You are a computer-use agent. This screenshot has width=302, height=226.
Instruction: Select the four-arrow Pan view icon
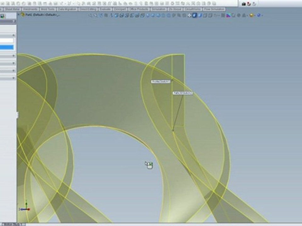click(189, 15)
